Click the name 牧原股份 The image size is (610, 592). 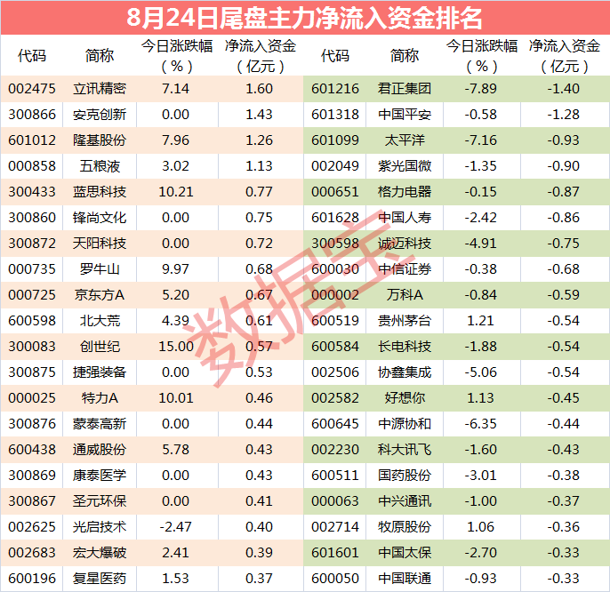click(405, 526)
